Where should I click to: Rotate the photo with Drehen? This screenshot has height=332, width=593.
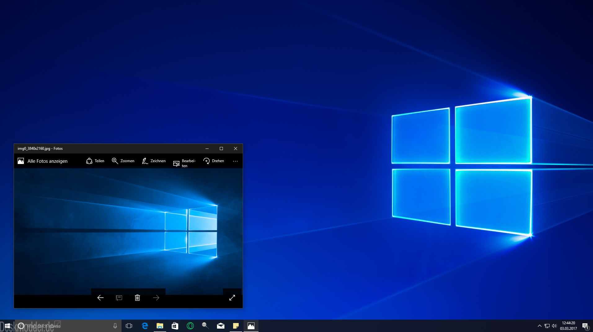click(214, 161)
